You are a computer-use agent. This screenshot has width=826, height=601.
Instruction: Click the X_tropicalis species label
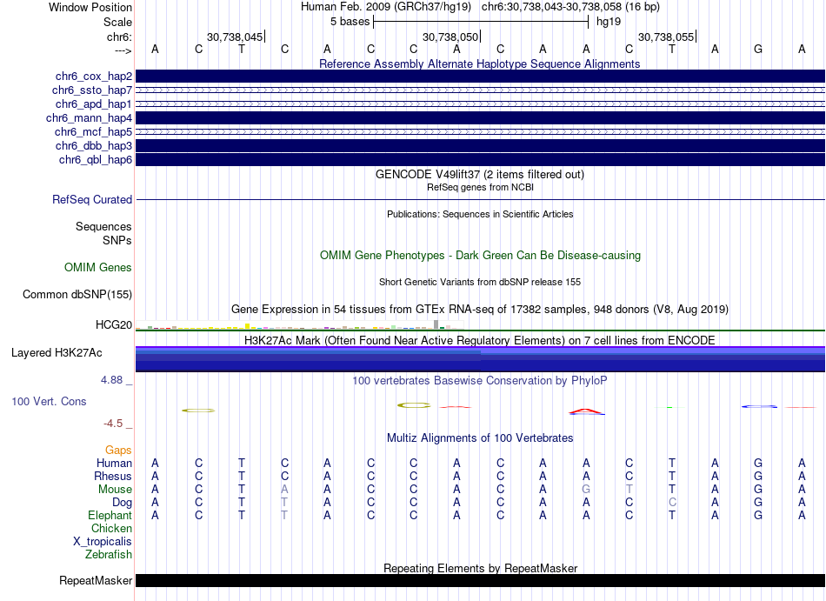click(103, 542)
